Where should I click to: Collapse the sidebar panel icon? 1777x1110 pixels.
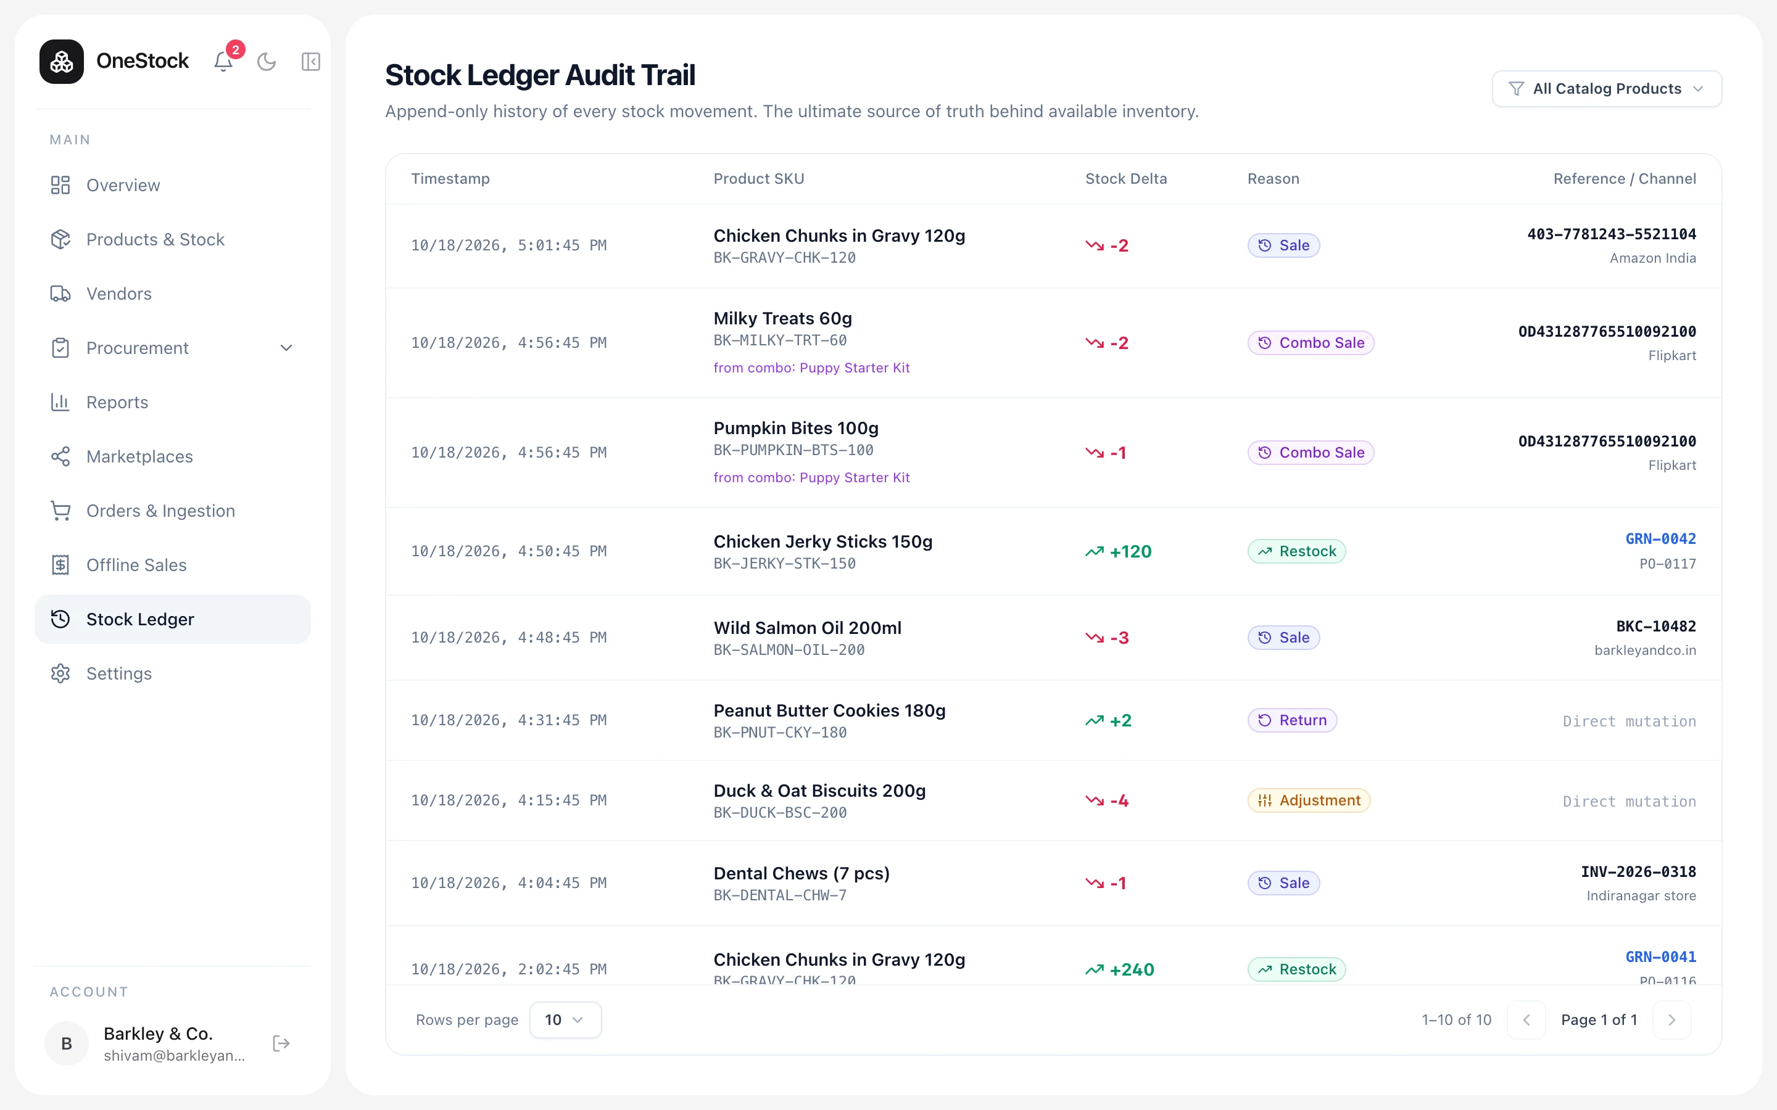[310, 62]
